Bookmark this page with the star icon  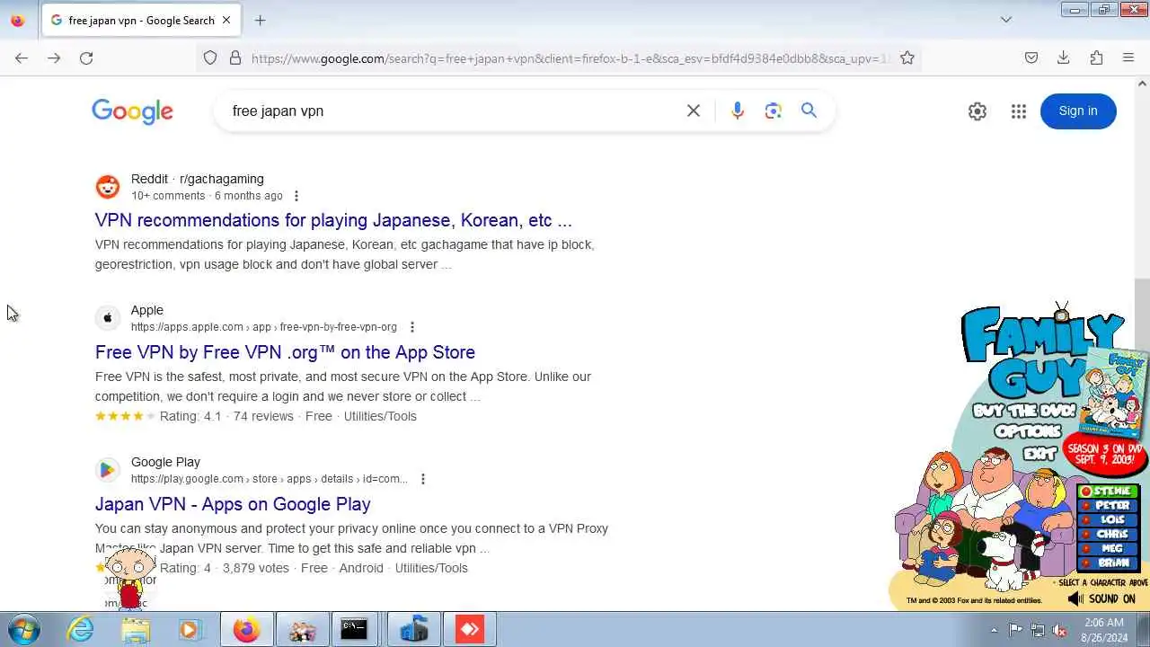click(x=907, y=58)
